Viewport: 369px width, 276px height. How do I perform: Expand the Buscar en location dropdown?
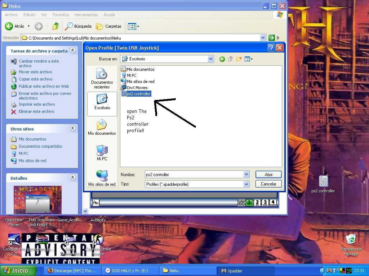pos(210,59)
